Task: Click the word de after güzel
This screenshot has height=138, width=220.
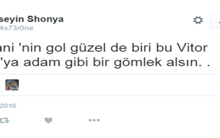Action: pyautogui.click(x=119, y=48)
